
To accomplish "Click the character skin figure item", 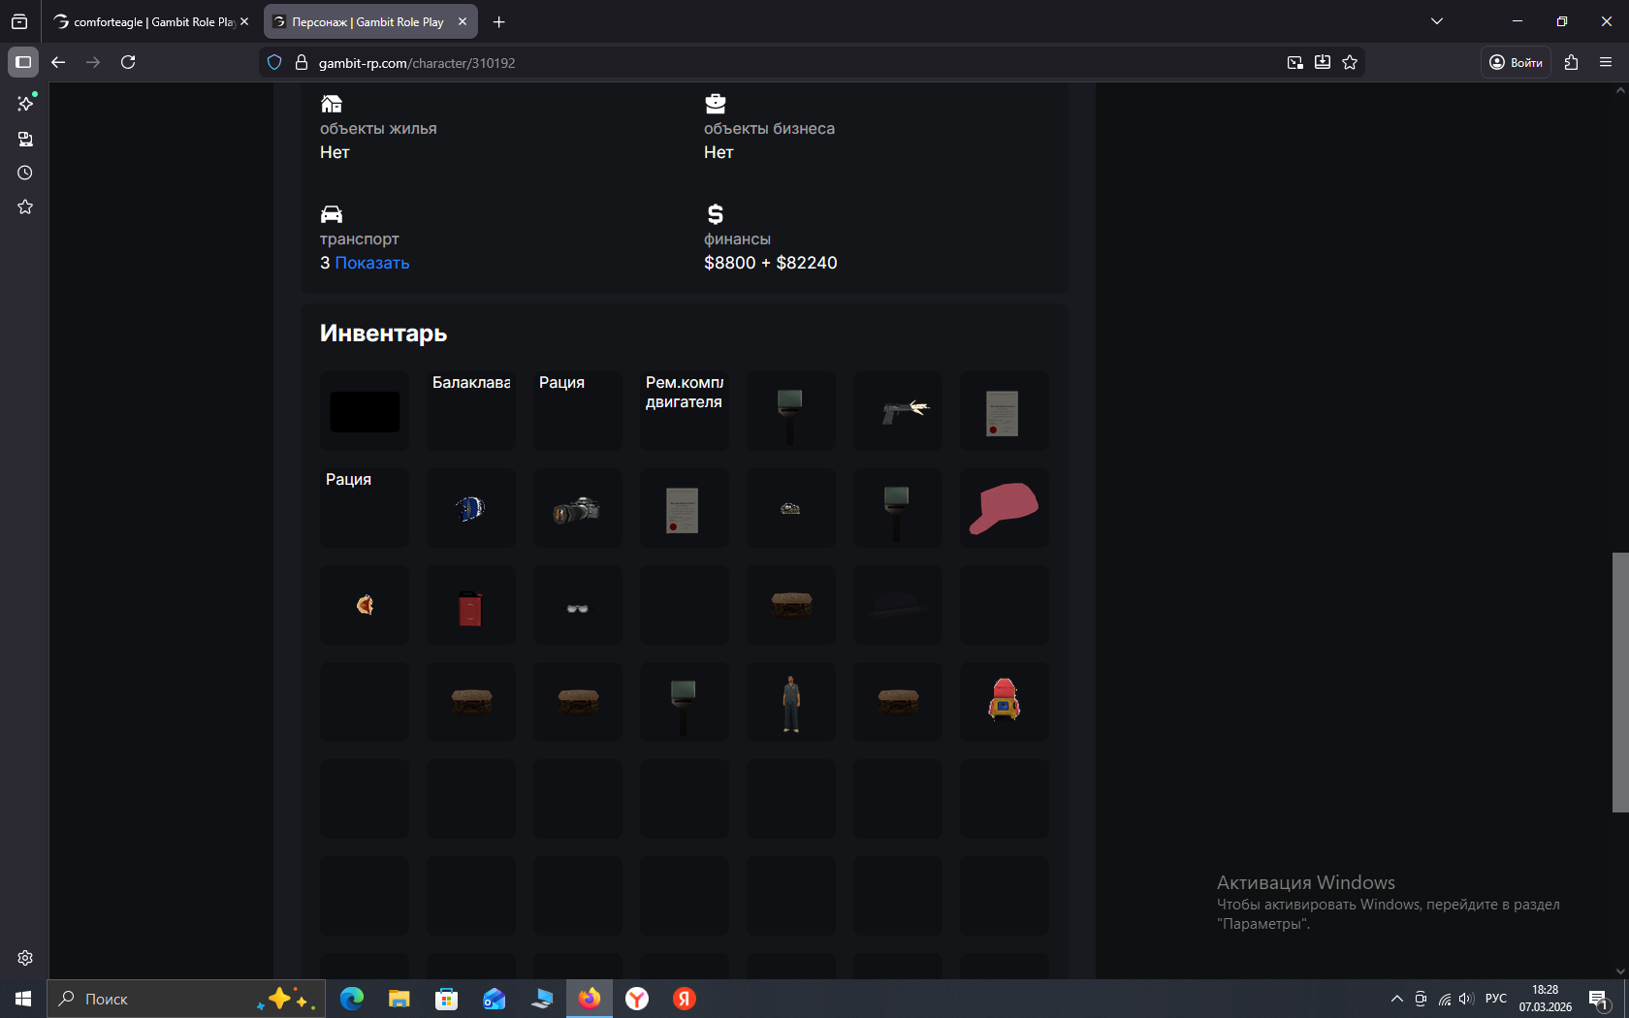I will 791,702.
